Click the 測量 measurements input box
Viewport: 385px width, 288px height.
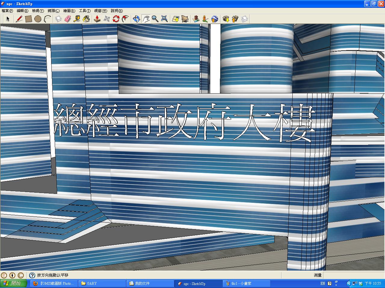click(x=353, y=275)
